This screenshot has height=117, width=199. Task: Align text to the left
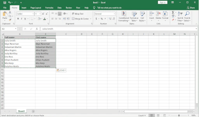52,19
